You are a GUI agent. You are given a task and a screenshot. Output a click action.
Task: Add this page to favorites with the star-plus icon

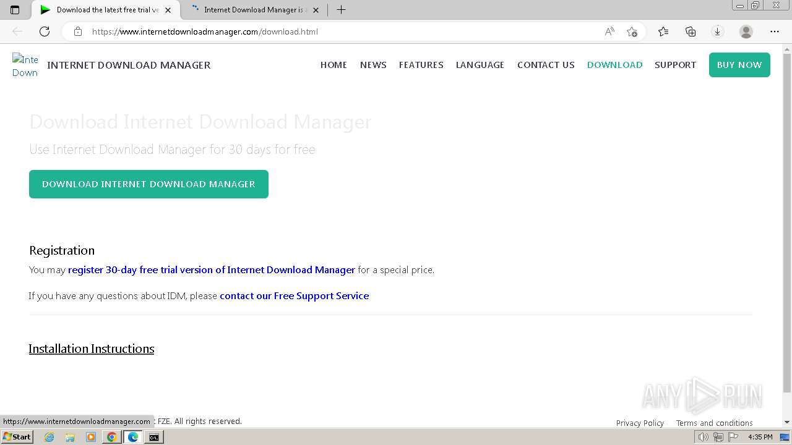coord(632,32)
